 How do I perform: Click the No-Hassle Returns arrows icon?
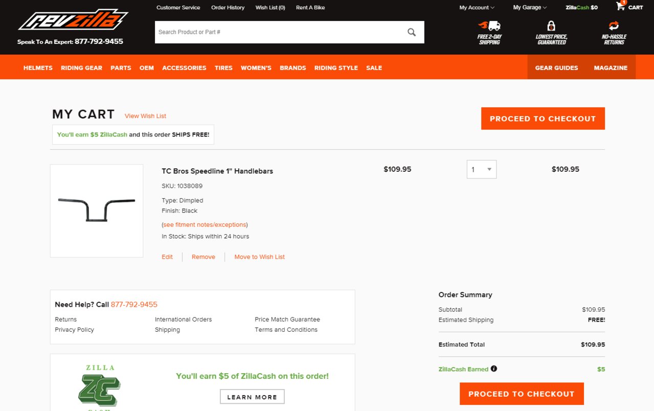[614, 26]
